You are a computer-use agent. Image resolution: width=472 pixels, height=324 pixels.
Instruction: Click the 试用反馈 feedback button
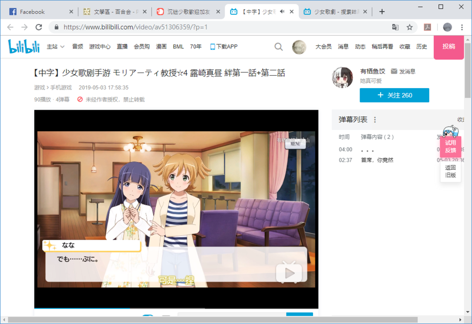coord(450,147)
